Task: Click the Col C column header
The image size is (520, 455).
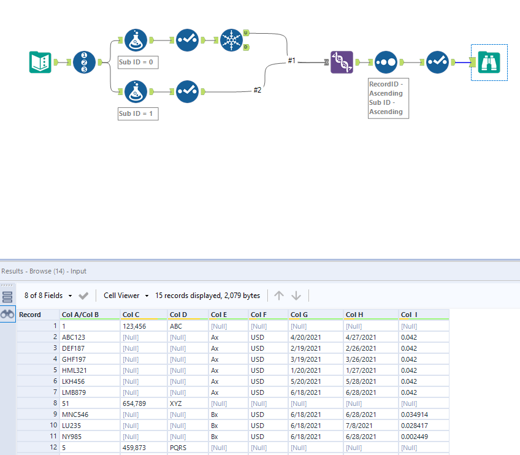Action: point(143,315)
